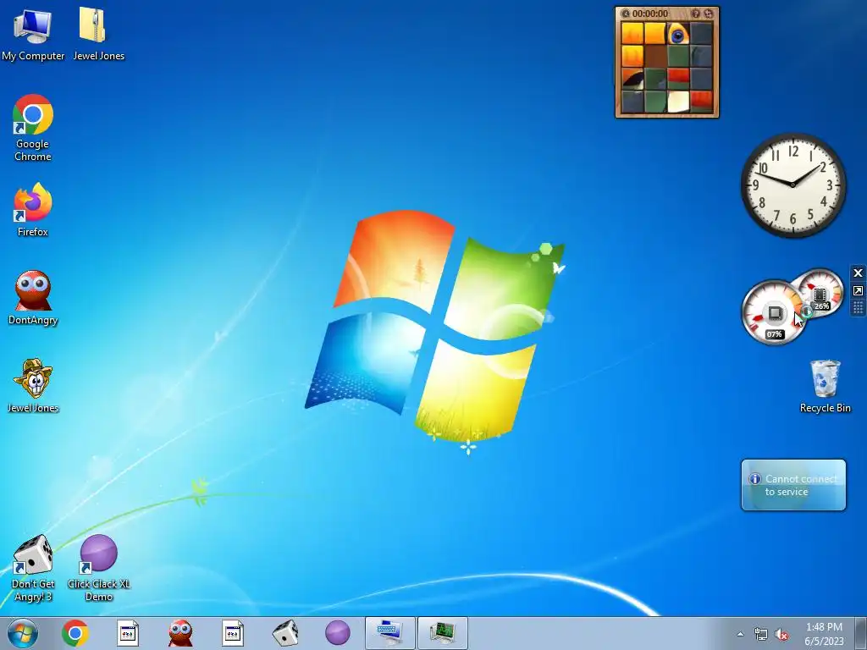Switch to the computer-with-keyboard taskbar window
The height and width of the screenshot is (650, 867).
[x=389, y=633]
